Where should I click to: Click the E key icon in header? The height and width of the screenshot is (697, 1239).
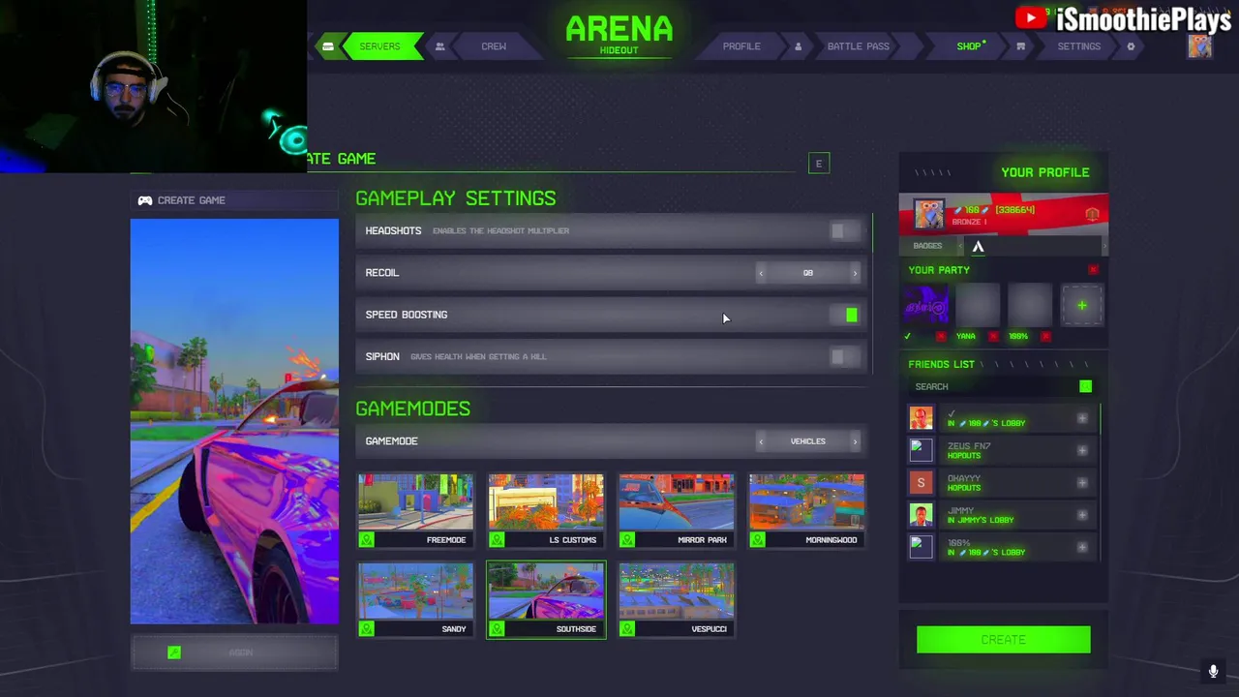(x=819, y=164)
